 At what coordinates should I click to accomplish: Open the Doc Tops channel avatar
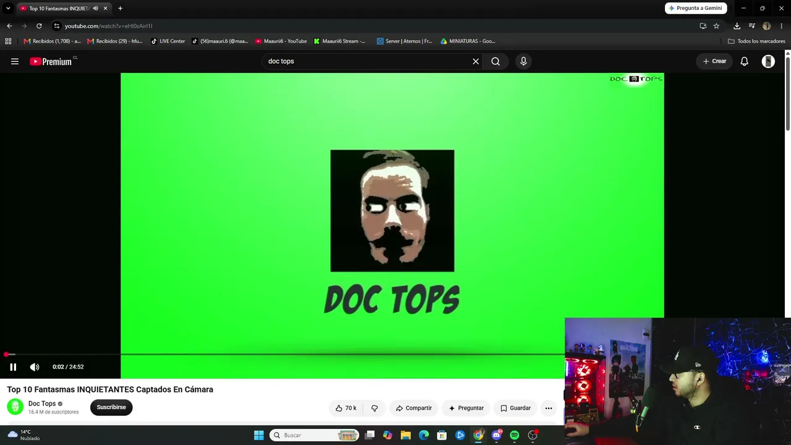tap(15, 407)
